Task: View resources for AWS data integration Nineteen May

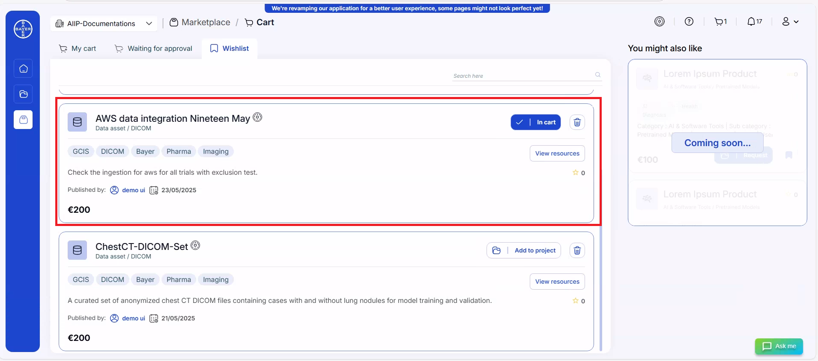Action: pyautogui.click(x=557, y=153)
